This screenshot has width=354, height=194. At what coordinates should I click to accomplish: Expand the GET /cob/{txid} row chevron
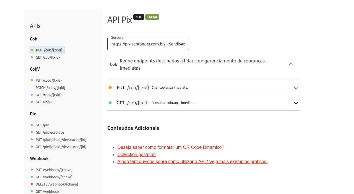coord(296,103)
